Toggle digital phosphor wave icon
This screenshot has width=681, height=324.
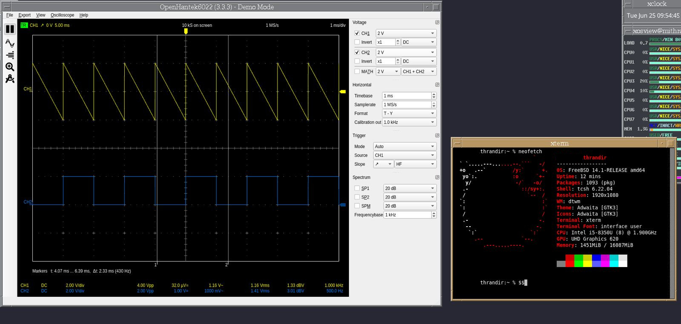pos(10,43)
